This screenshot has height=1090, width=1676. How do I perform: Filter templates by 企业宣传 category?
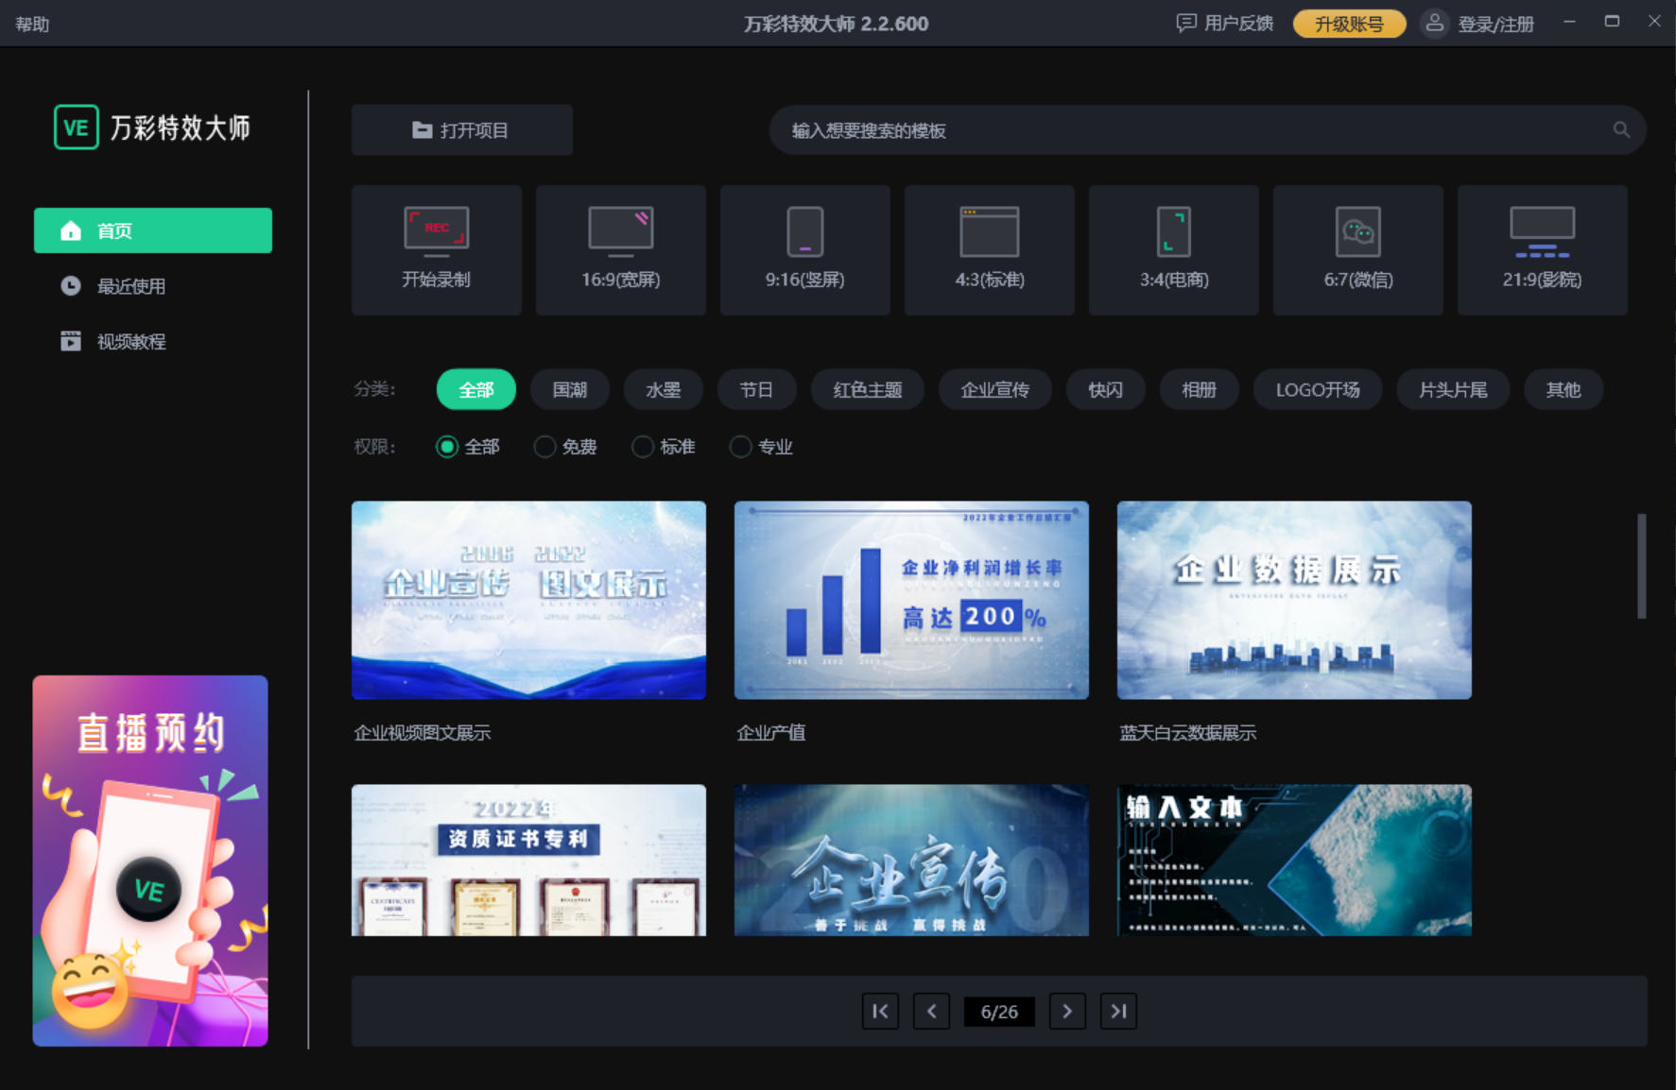point(995,390)
